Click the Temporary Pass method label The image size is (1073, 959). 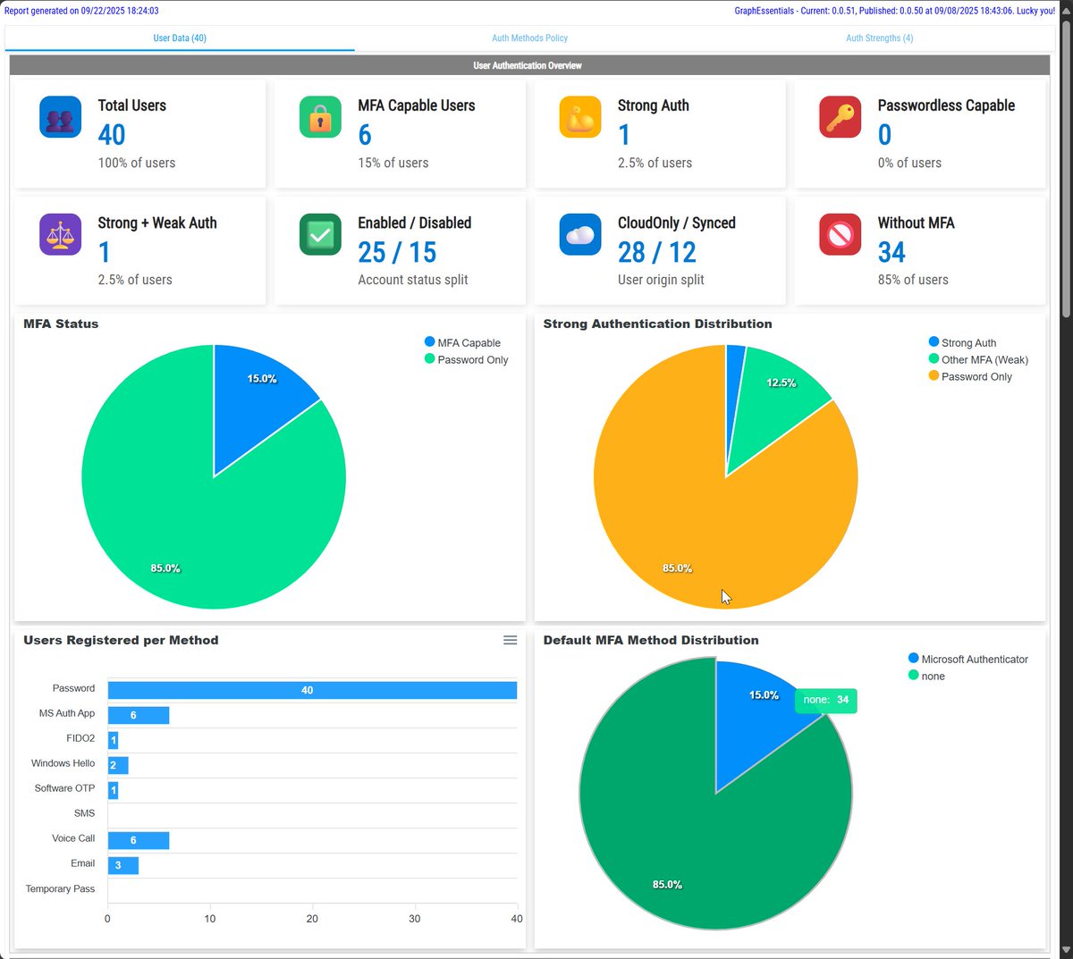click(x=60, y=888)
